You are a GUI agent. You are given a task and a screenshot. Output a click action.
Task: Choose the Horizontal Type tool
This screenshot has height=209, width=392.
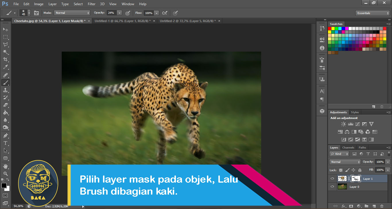(6, 143)
